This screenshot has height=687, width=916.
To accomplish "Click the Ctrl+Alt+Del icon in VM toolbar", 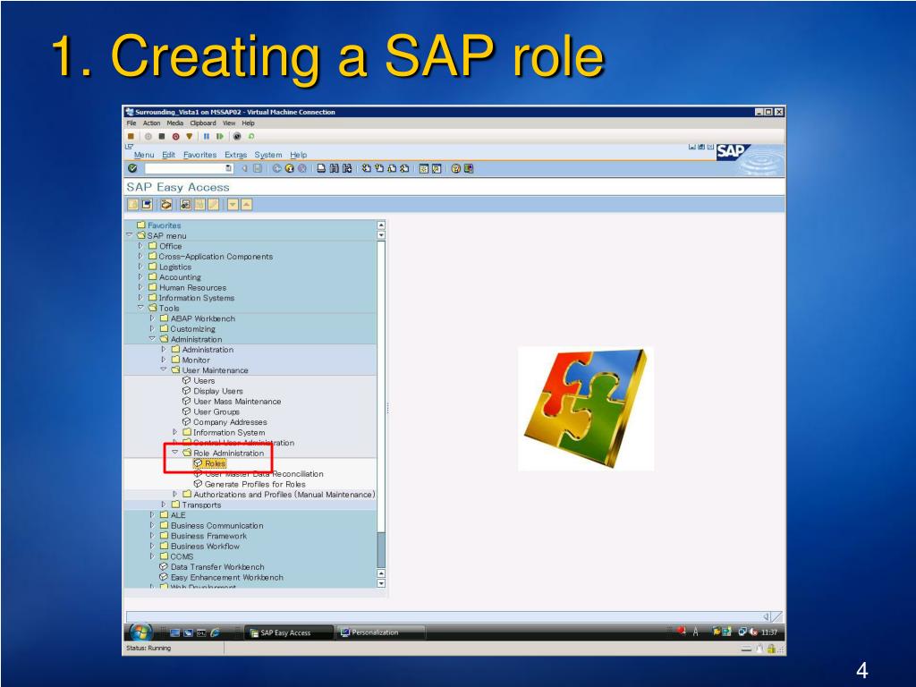I will 131,136.
